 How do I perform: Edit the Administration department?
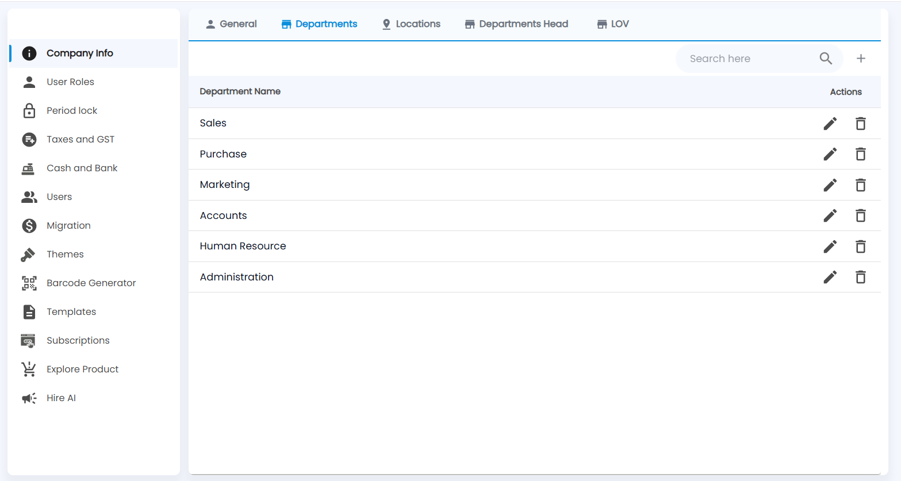830,277
